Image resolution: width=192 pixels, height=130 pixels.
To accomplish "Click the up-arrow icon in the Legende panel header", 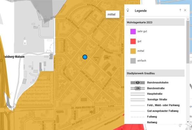I will tap(180, 10).
